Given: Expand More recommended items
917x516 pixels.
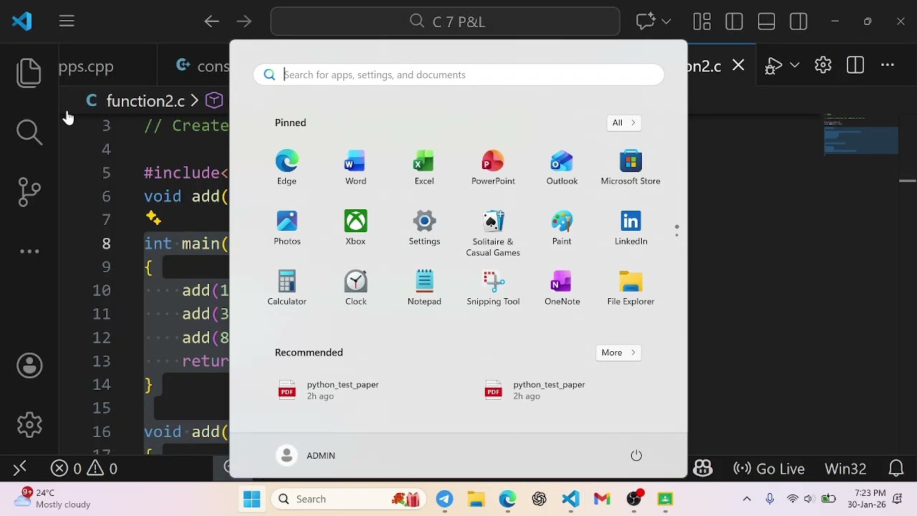Looking at the screenshot, I should pos(618,353).
